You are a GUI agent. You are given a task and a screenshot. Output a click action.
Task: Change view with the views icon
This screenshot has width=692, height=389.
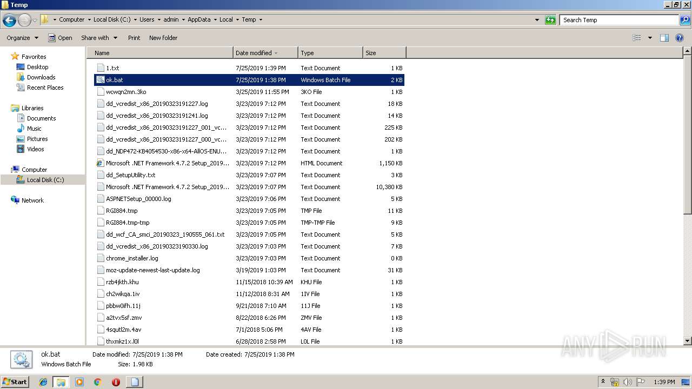coord(637,38)
